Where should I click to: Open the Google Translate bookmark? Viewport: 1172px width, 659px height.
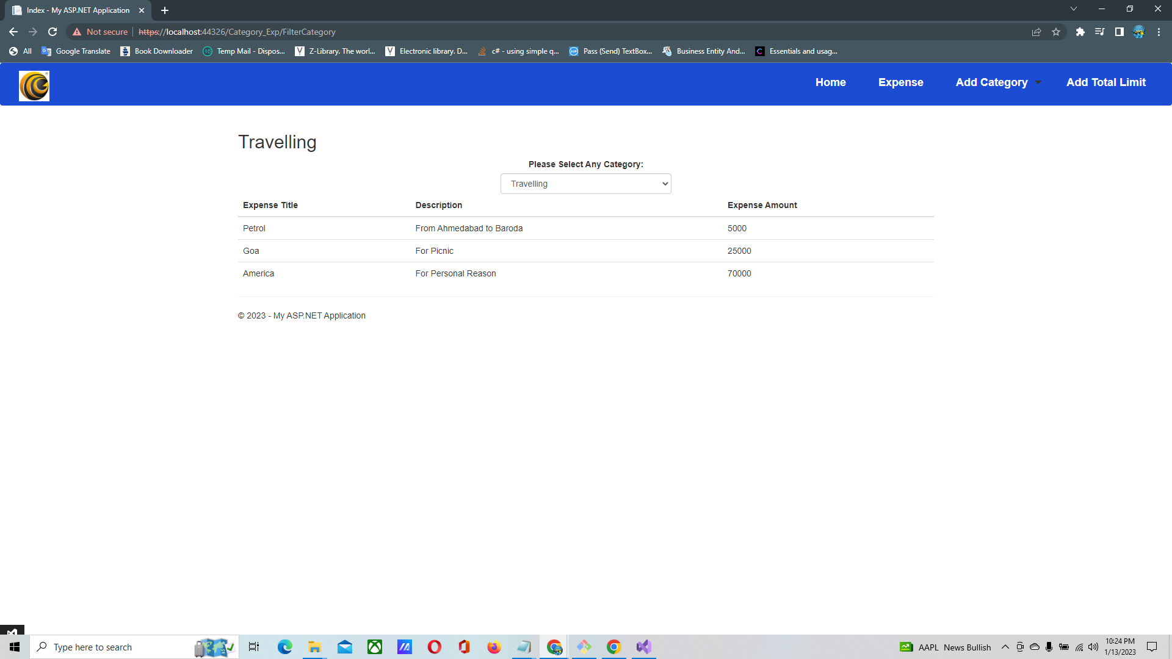[76, 51]
